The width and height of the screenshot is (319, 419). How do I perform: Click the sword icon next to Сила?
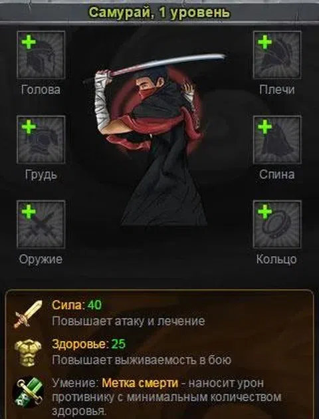(28, 314)
